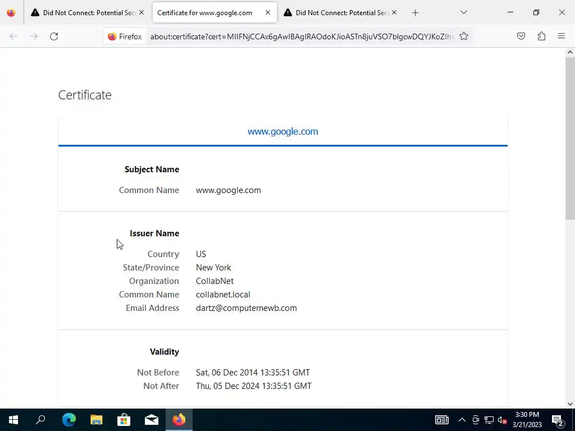Click the Firefox View icon left of tabs
Screen dimensions: 575x431
point(11,12)
